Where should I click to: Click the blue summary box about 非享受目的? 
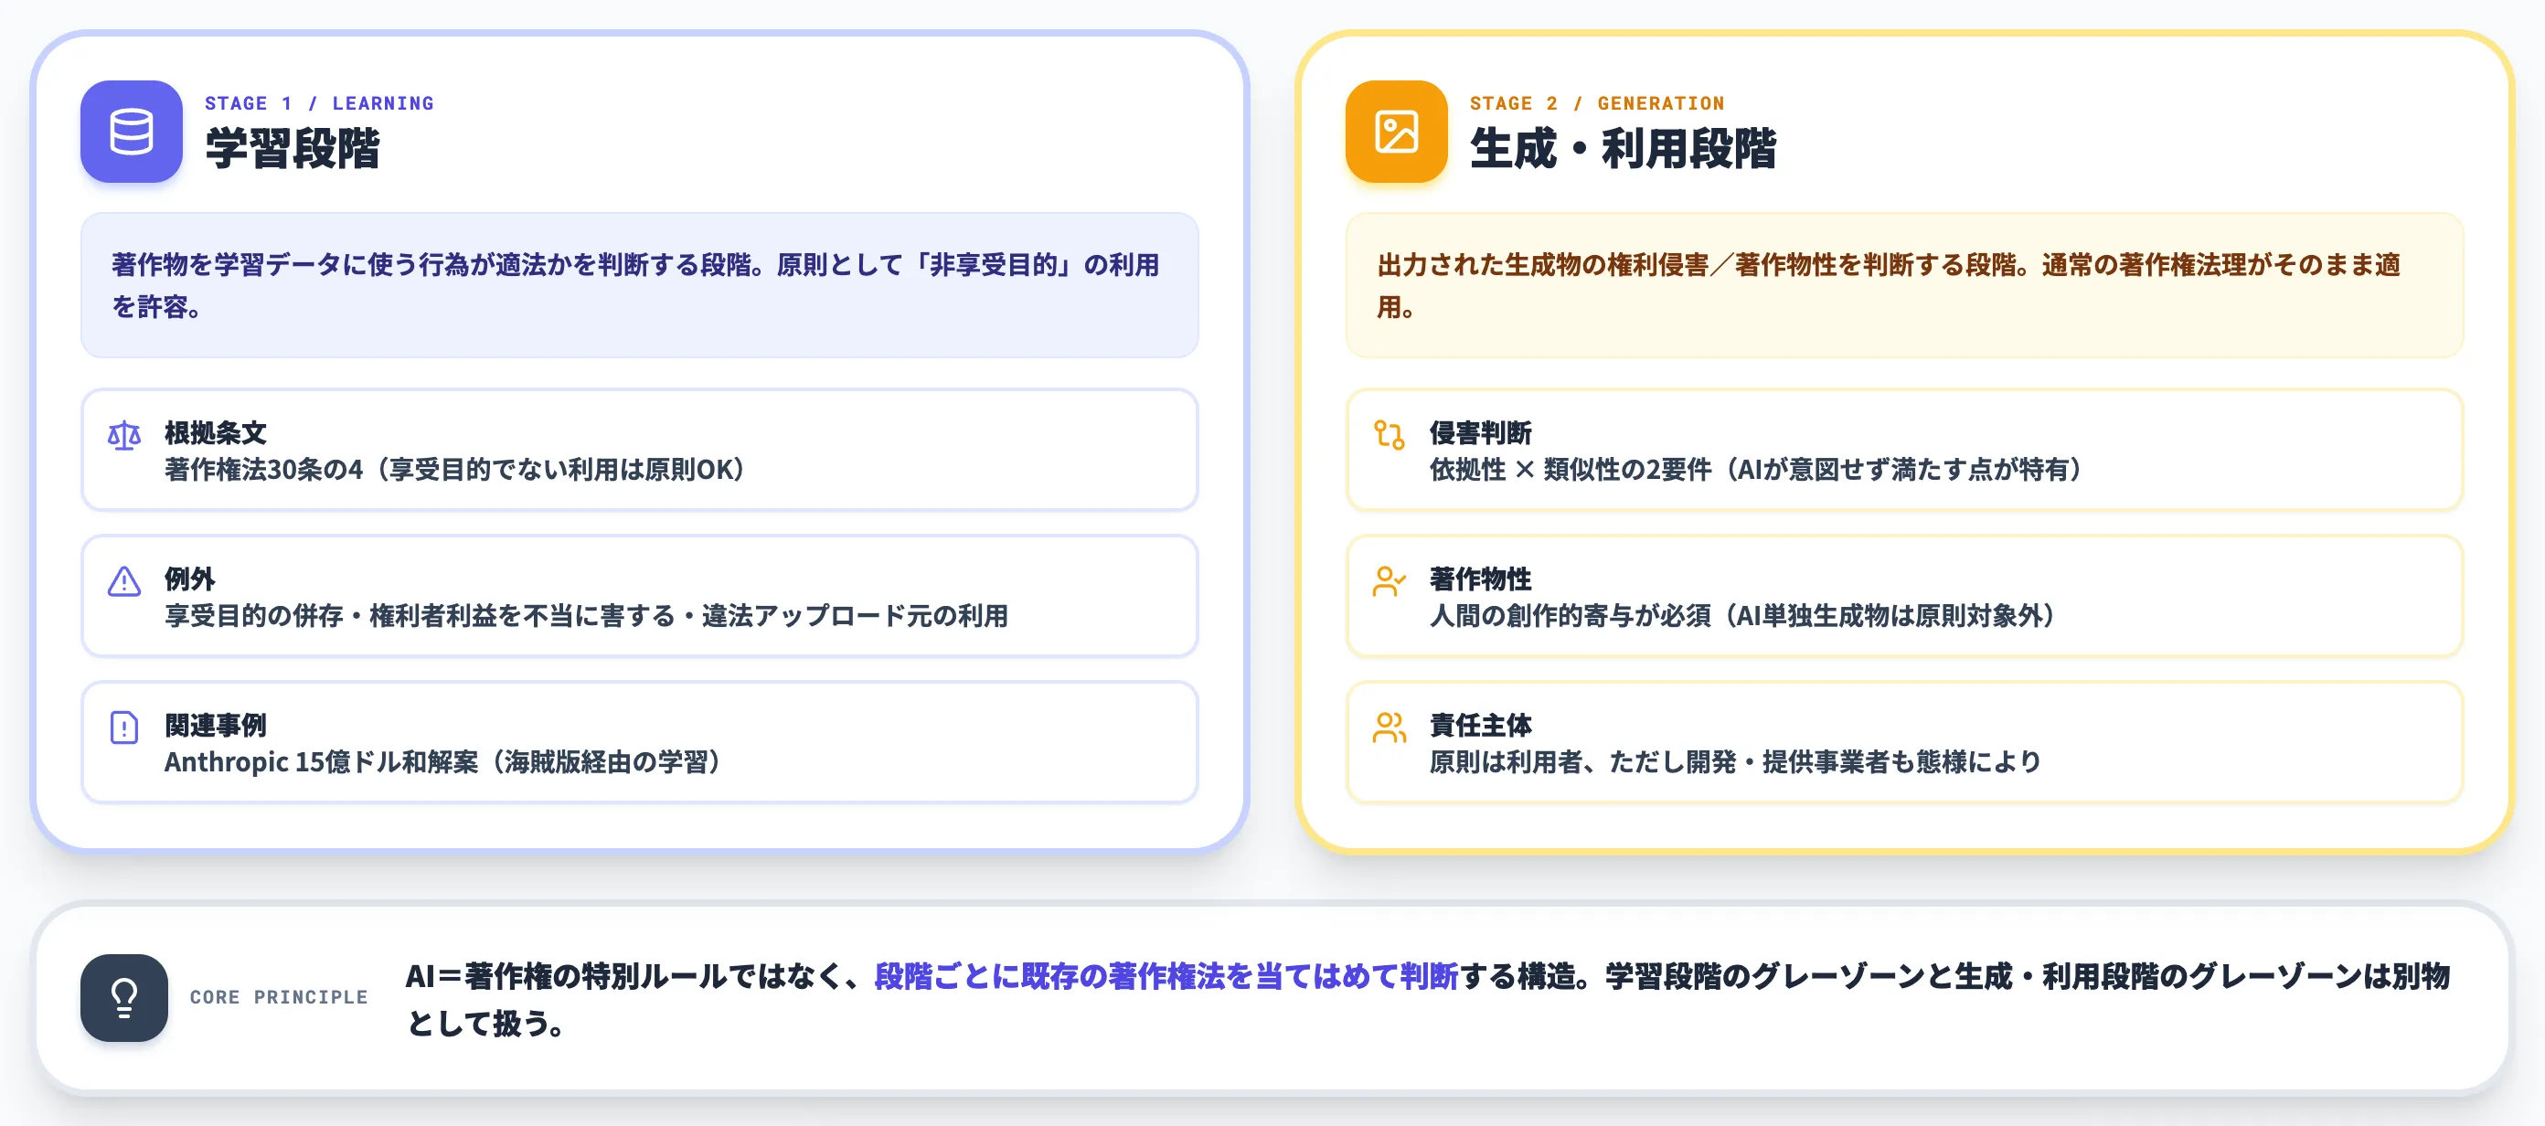coord(639,285)
